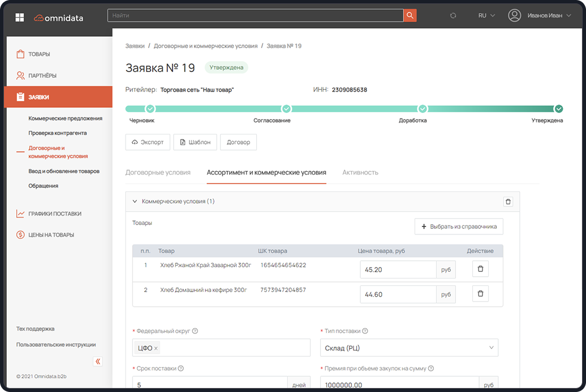Screen dimensions: 586x392
Task: Collapse the sidebar with double-chevron icon
Action: tap(98, 361)
